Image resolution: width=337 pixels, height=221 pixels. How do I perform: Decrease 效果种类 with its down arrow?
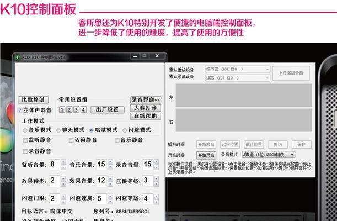pyautogui.click(x=63, y=184)
